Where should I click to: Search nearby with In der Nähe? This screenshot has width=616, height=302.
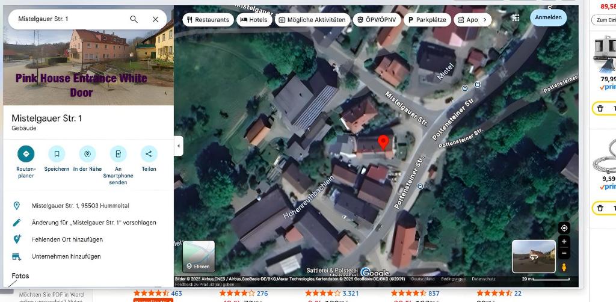pyautogui.click(x=87, y=154)
